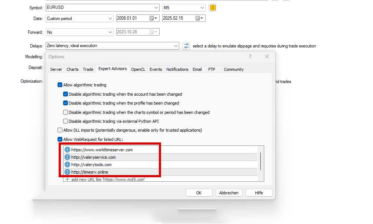Click globe icon beside timesrv.online URL

coord(67,172)
